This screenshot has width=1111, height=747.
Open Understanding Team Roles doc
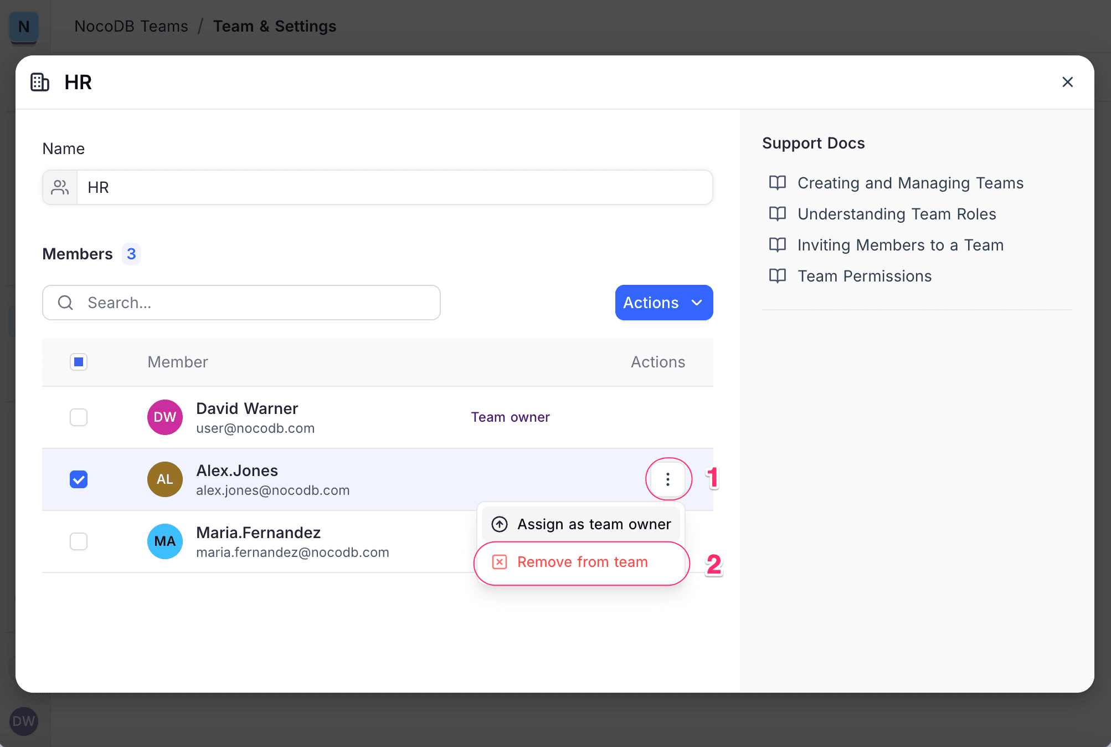tap(896, 214)
